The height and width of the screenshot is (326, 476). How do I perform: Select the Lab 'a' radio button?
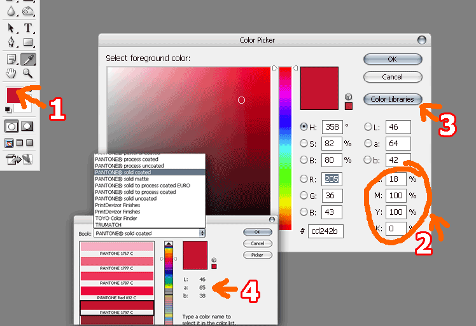(368, 143)
